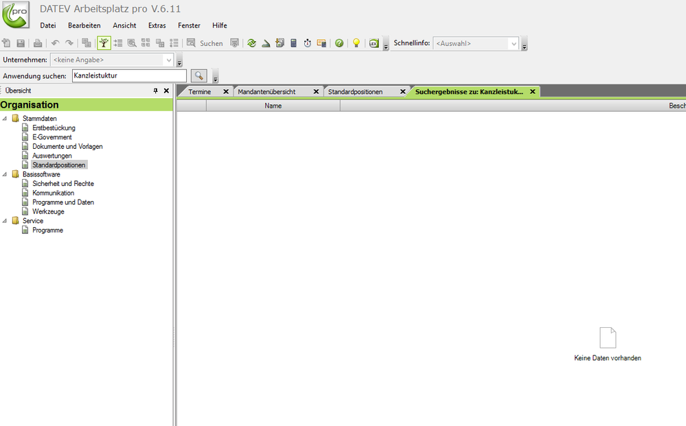Switch to the Termine tab
Viewport: 686px width, 426px height.
[x=200, y=92]
